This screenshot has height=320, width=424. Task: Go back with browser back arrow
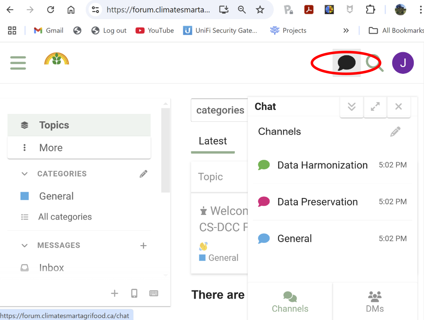click(x=10, y=10)
